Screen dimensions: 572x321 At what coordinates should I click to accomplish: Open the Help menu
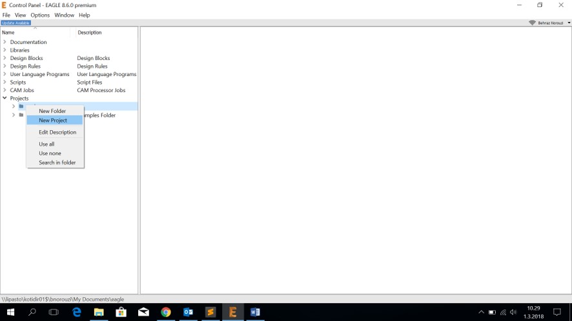(x=85, y=15)
